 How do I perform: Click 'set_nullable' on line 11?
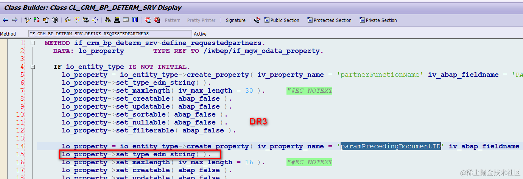[x=141, y=122]
